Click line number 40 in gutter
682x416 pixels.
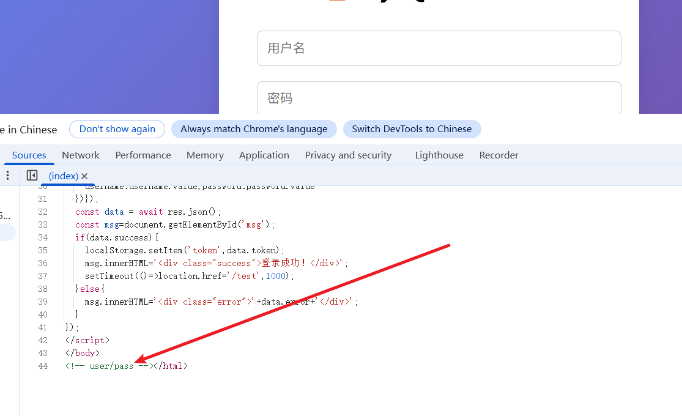43,314
